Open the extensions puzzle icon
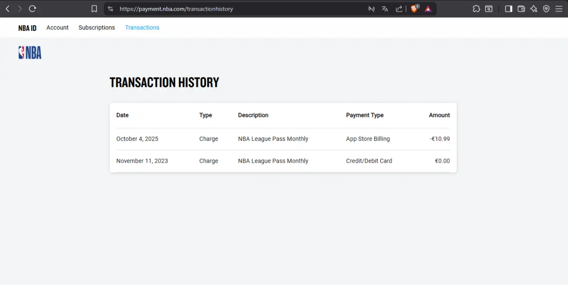The width and height of the screenshot is (568, 285). pos(476,9)
